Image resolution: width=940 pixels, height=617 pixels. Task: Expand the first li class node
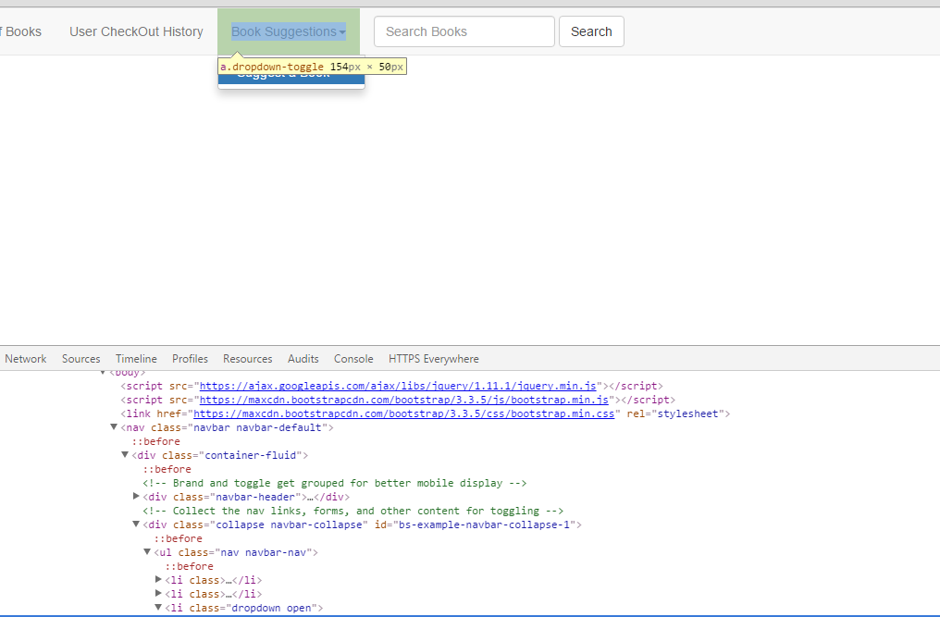[158, 579]
